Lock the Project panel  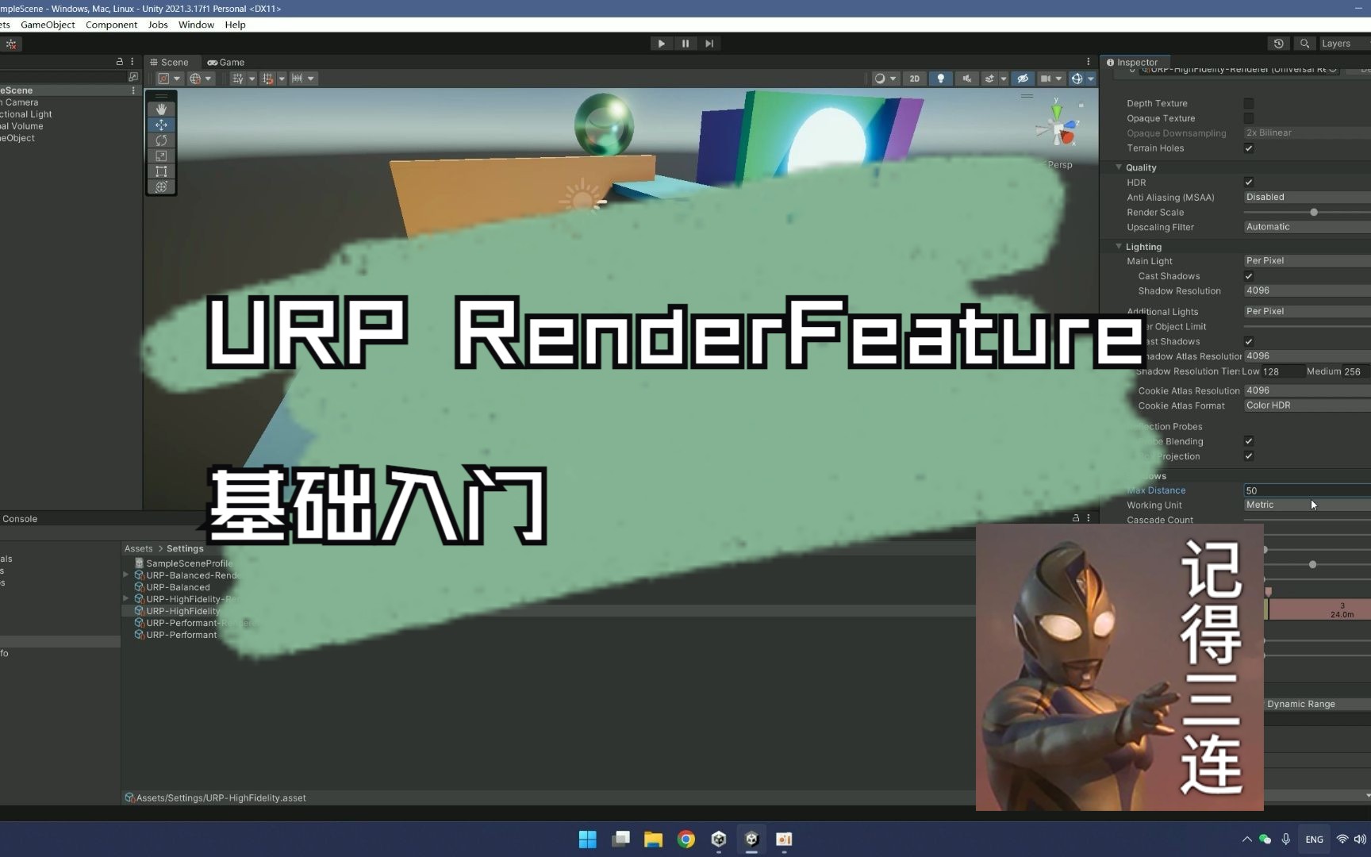(x=1076, y=518)
